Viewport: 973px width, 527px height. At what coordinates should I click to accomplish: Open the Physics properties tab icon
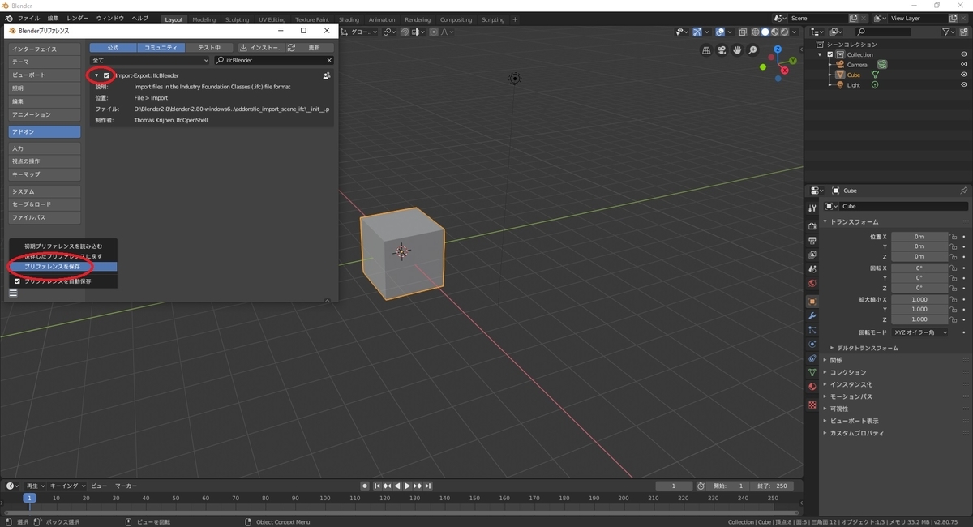click(812, 344)
